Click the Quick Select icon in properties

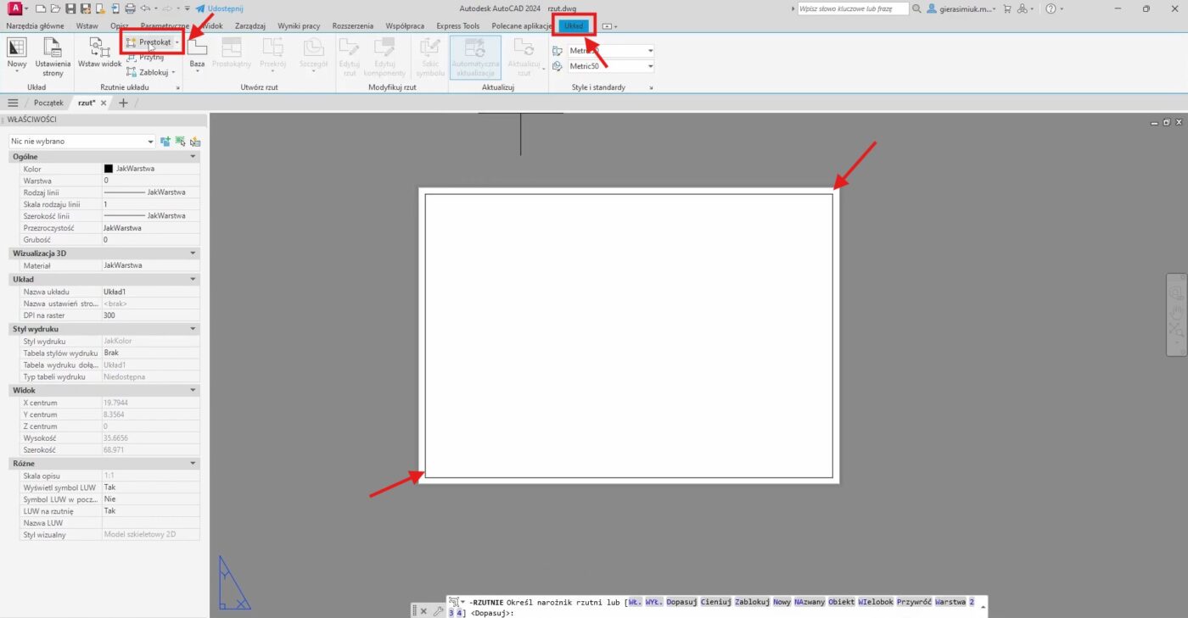click(180, 142)
